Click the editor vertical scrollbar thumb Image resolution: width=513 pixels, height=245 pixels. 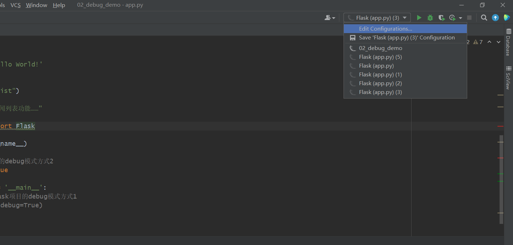point(502,180)
